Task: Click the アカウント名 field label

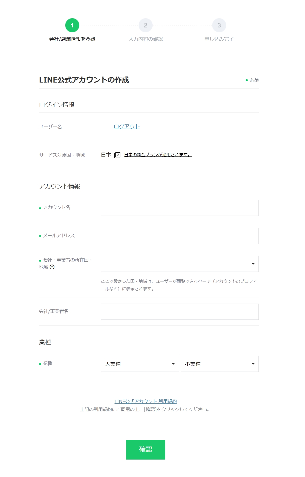Action: 57,208
